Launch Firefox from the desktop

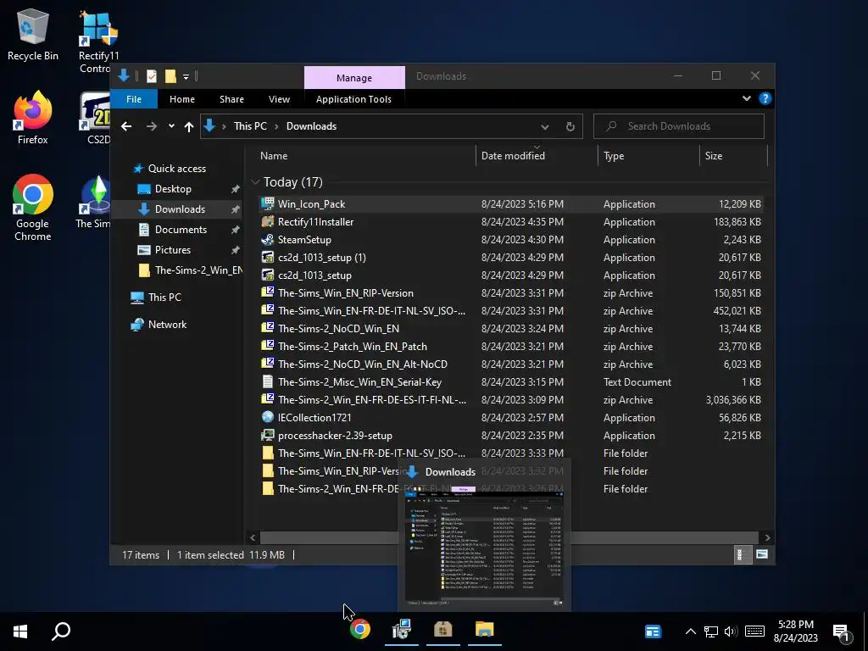point(33,118)
